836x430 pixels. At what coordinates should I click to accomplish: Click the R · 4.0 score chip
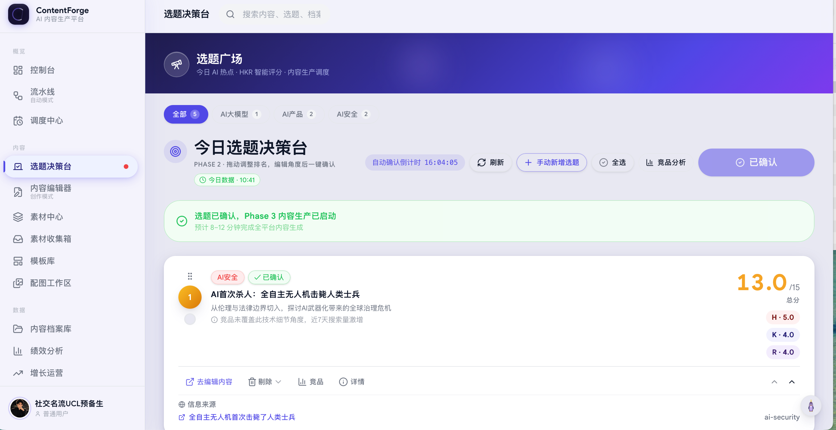[783, 352]
